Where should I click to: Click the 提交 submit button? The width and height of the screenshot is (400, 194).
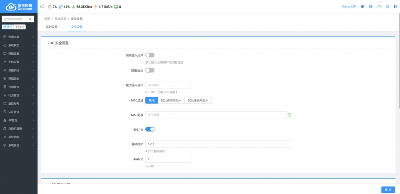pyautogui.click(x=388, y=190)
